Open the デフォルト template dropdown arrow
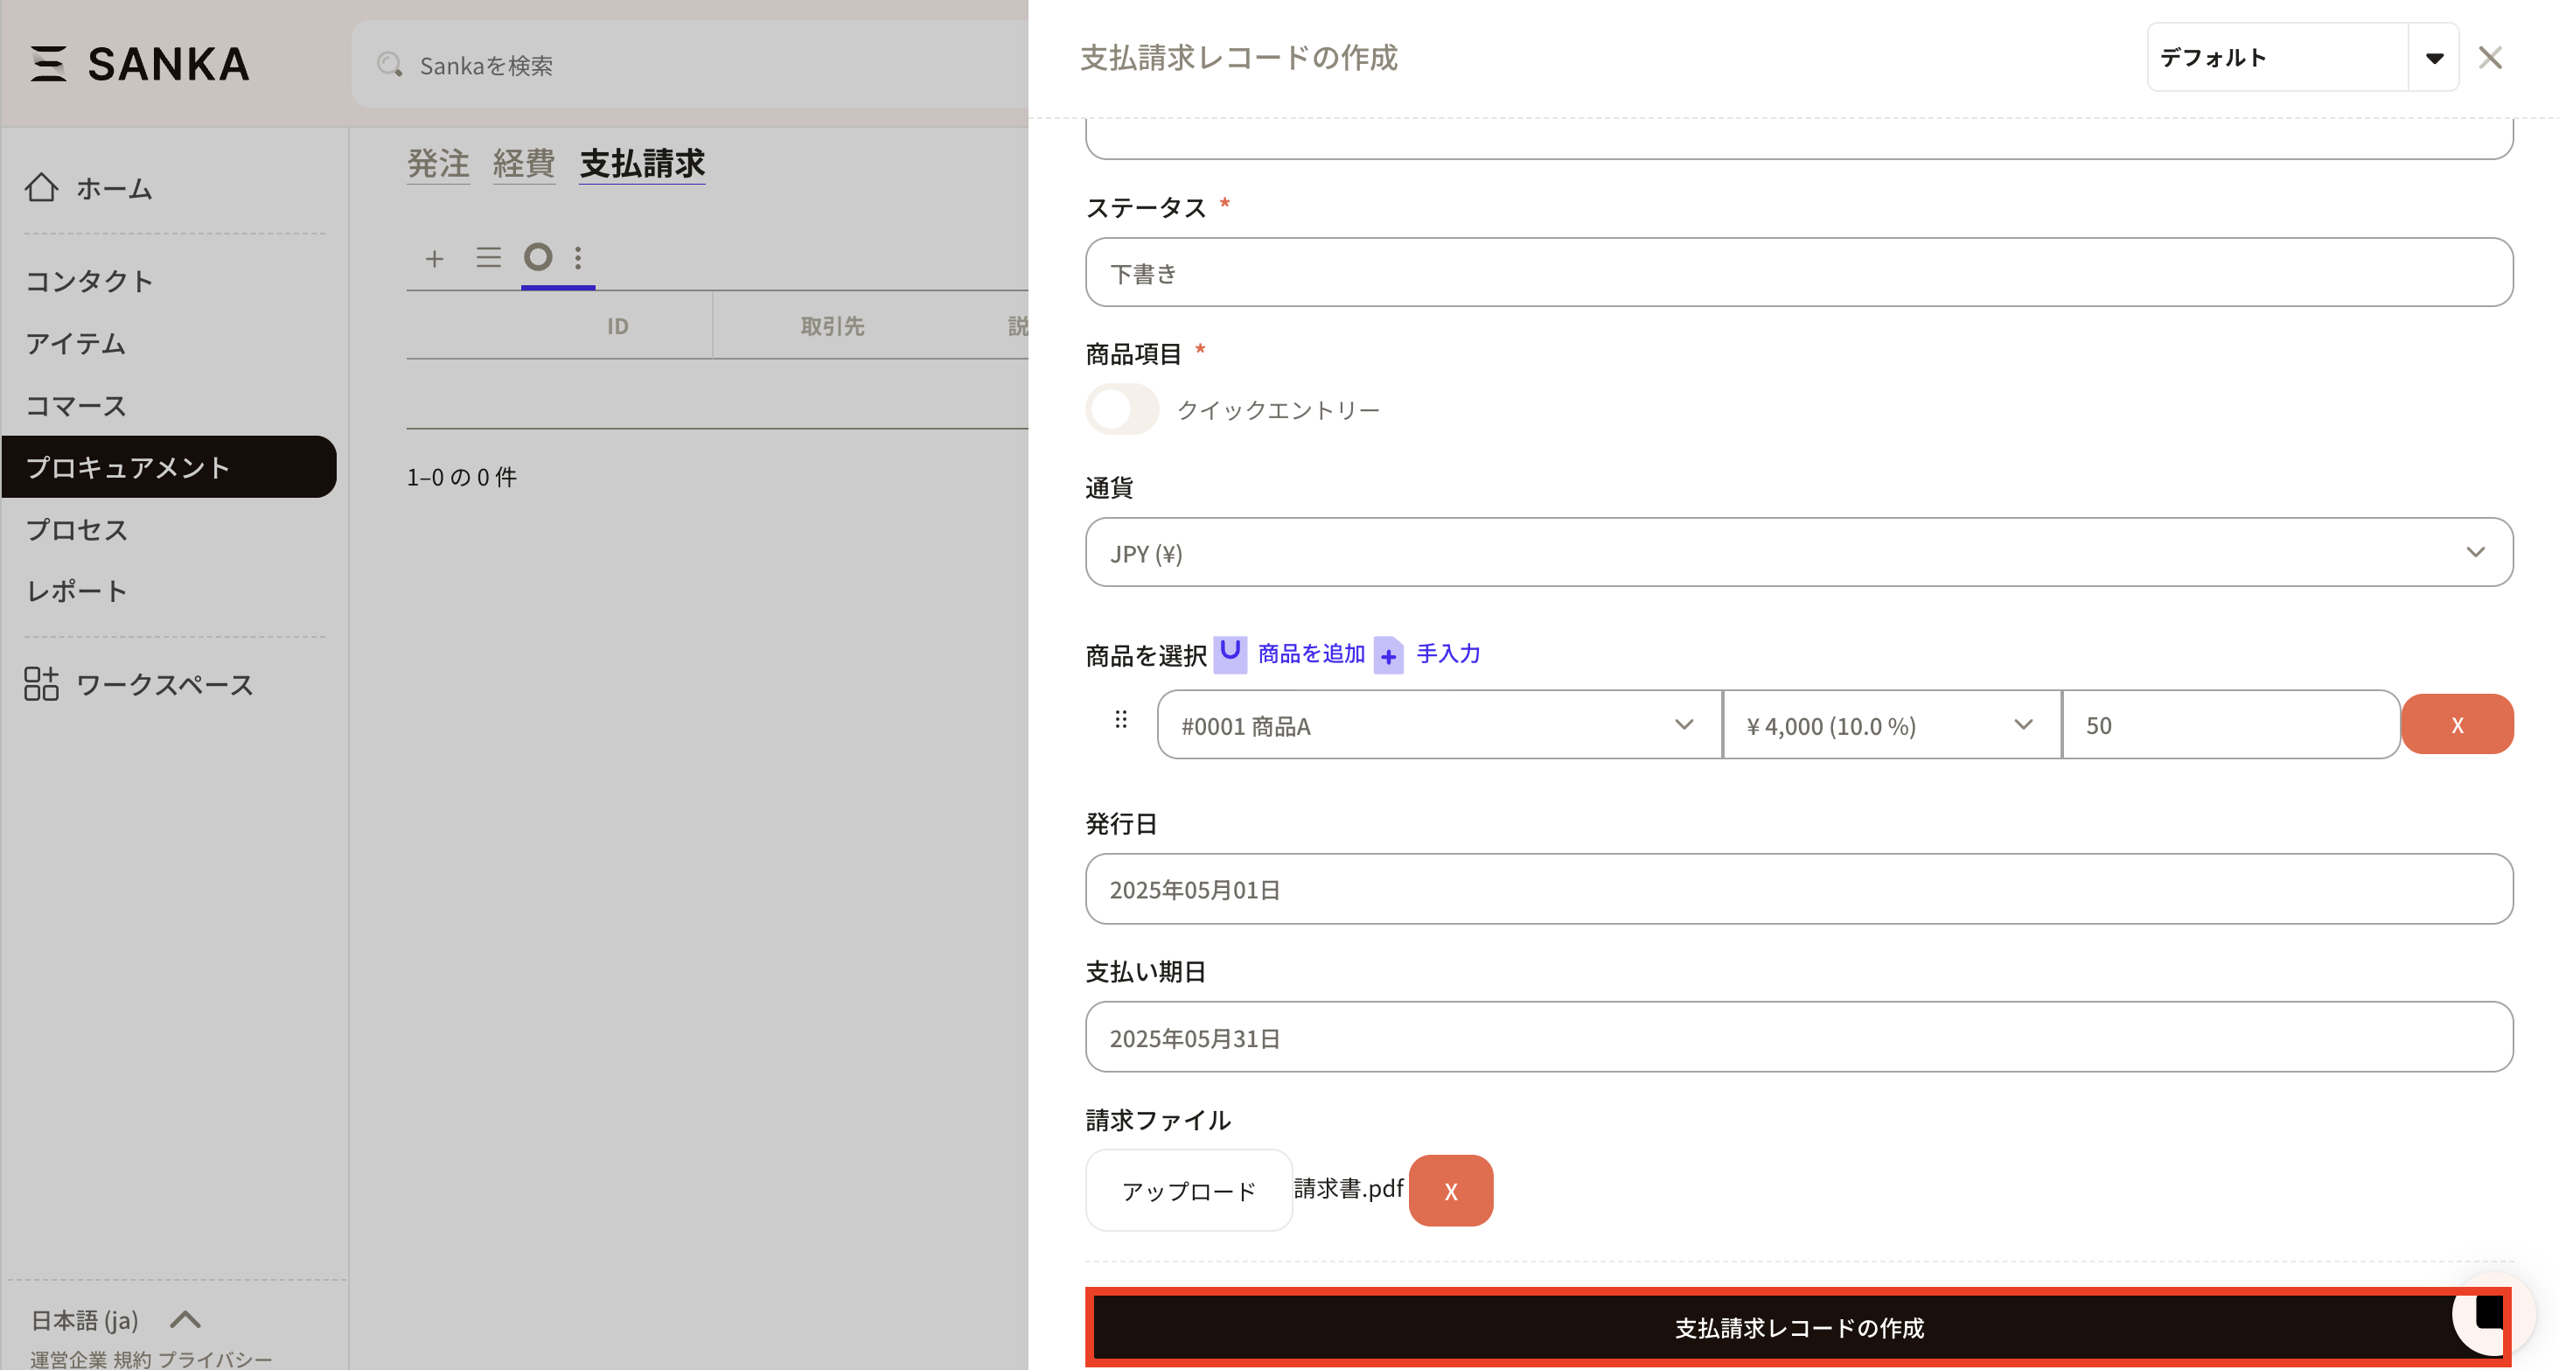The width and height of the screenshot is (2559, 1370). pyautogui.click(x=2434, y=58)
